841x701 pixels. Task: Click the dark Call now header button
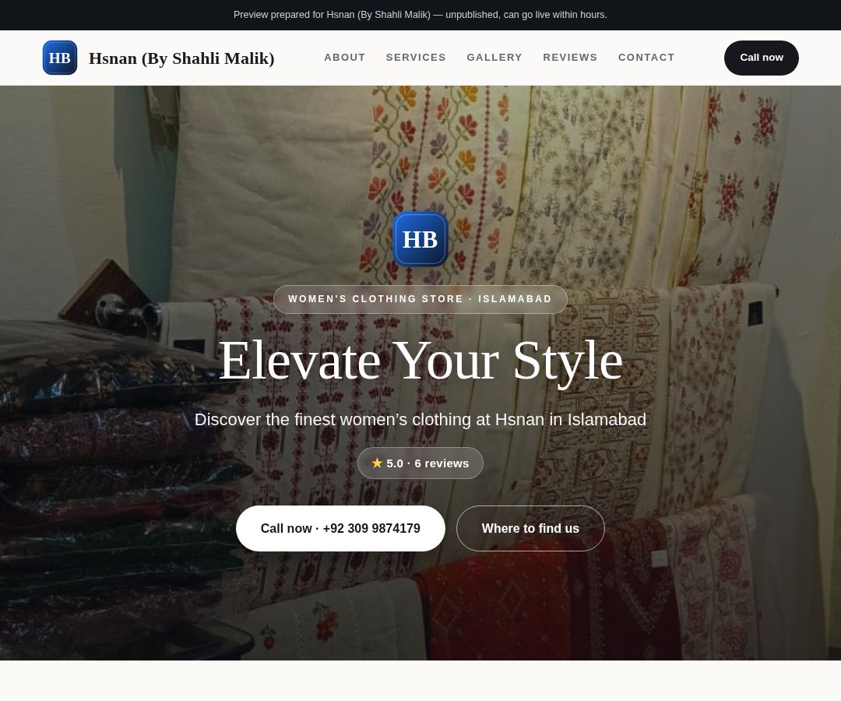coord(761,58)
